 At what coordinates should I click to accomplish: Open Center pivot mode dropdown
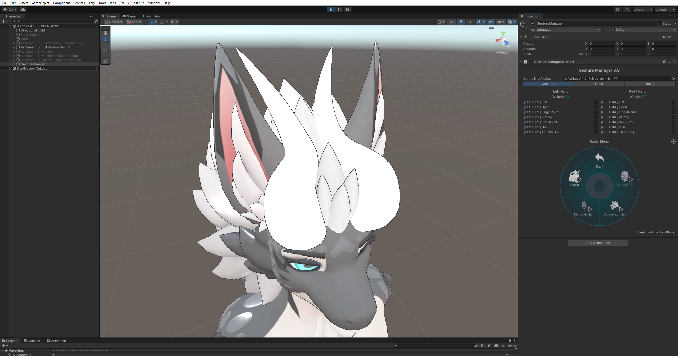click(x=114, y=22)
